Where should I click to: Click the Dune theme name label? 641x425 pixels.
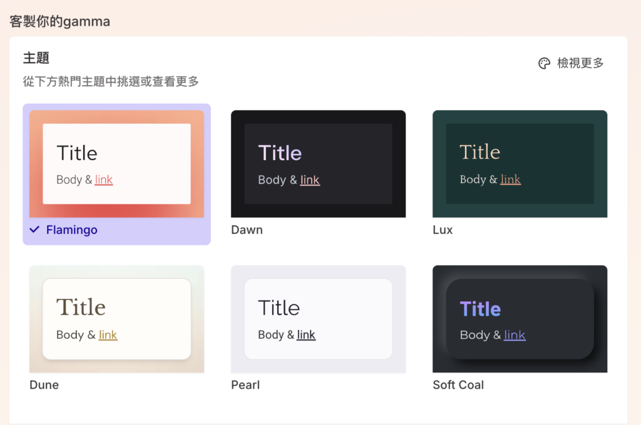(x=44, y=385)
